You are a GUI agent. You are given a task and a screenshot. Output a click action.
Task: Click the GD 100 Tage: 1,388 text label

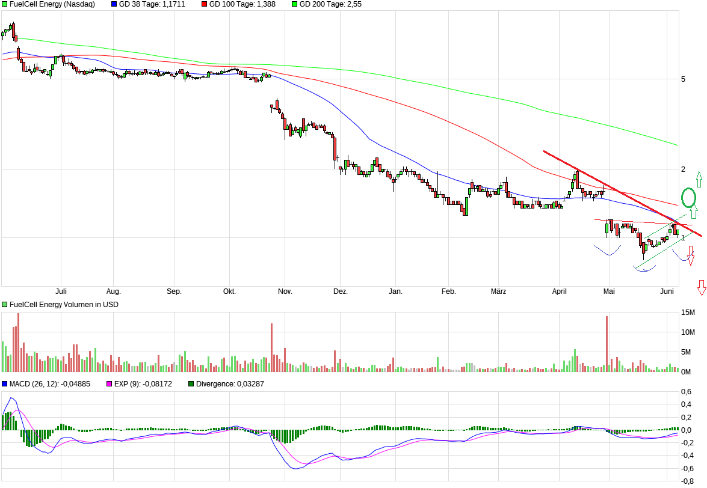click(x=243, y=4)
